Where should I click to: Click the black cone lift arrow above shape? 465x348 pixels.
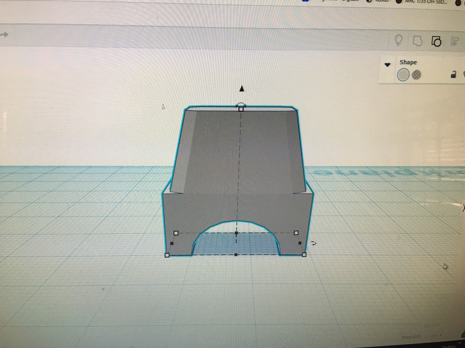(242, 88)
